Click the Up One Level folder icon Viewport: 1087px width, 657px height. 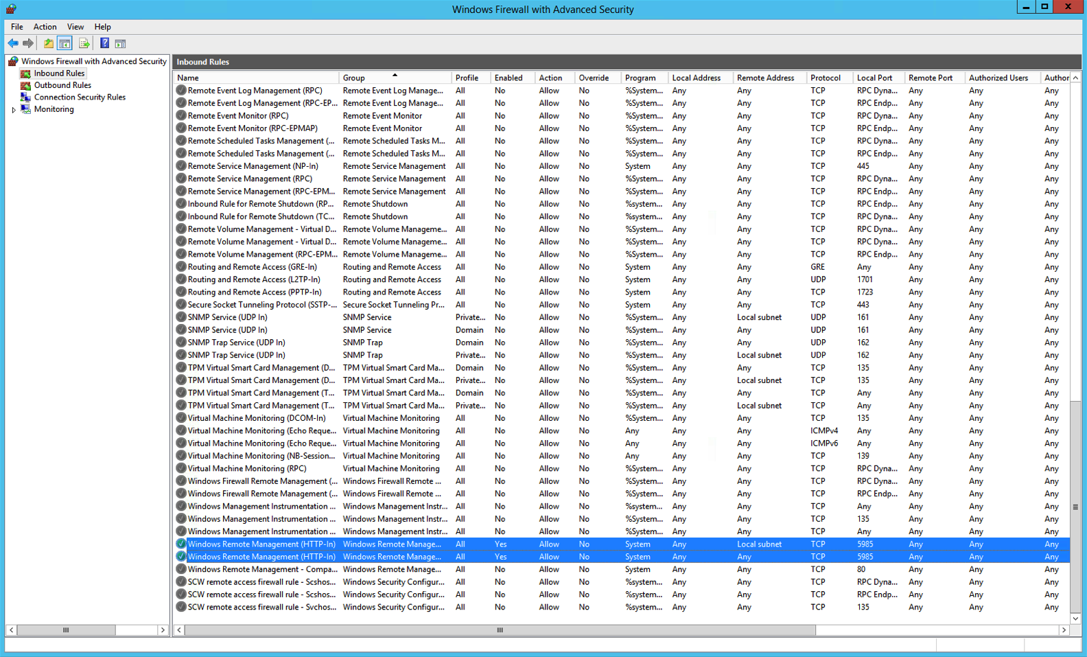[49, 43]
